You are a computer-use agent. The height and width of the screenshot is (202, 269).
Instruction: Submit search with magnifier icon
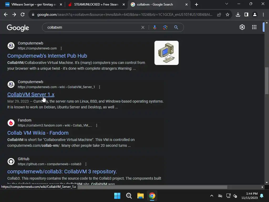176,27
